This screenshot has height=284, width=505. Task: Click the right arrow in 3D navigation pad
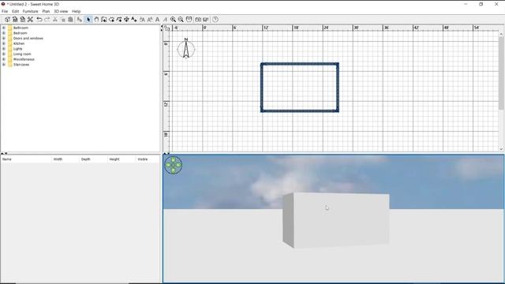[179, 165]
